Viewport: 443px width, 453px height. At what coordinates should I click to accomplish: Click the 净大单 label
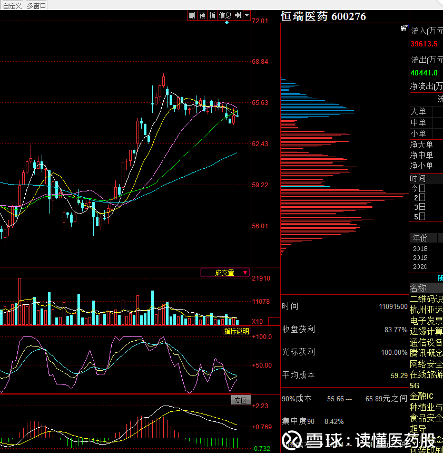421,144
